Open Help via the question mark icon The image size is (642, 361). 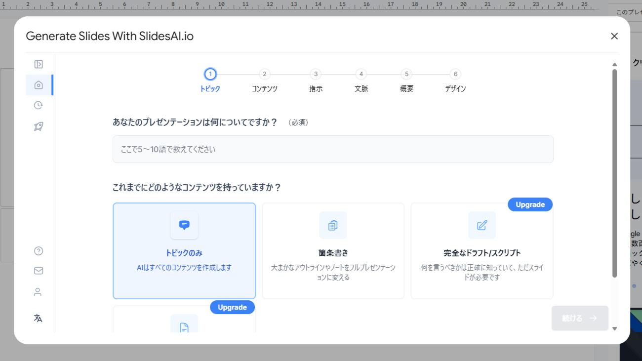coord(38,250)
